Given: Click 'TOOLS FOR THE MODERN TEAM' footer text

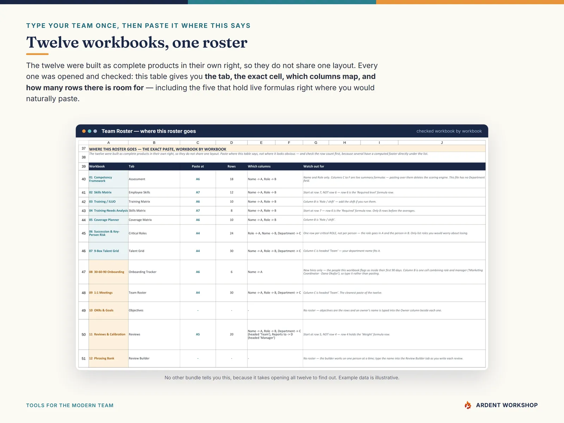Looking at the screenshot, I should coord(70,405).
